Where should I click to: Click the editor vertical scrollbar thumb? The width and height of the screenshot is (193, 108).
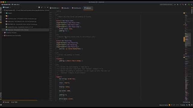point(184,39)
